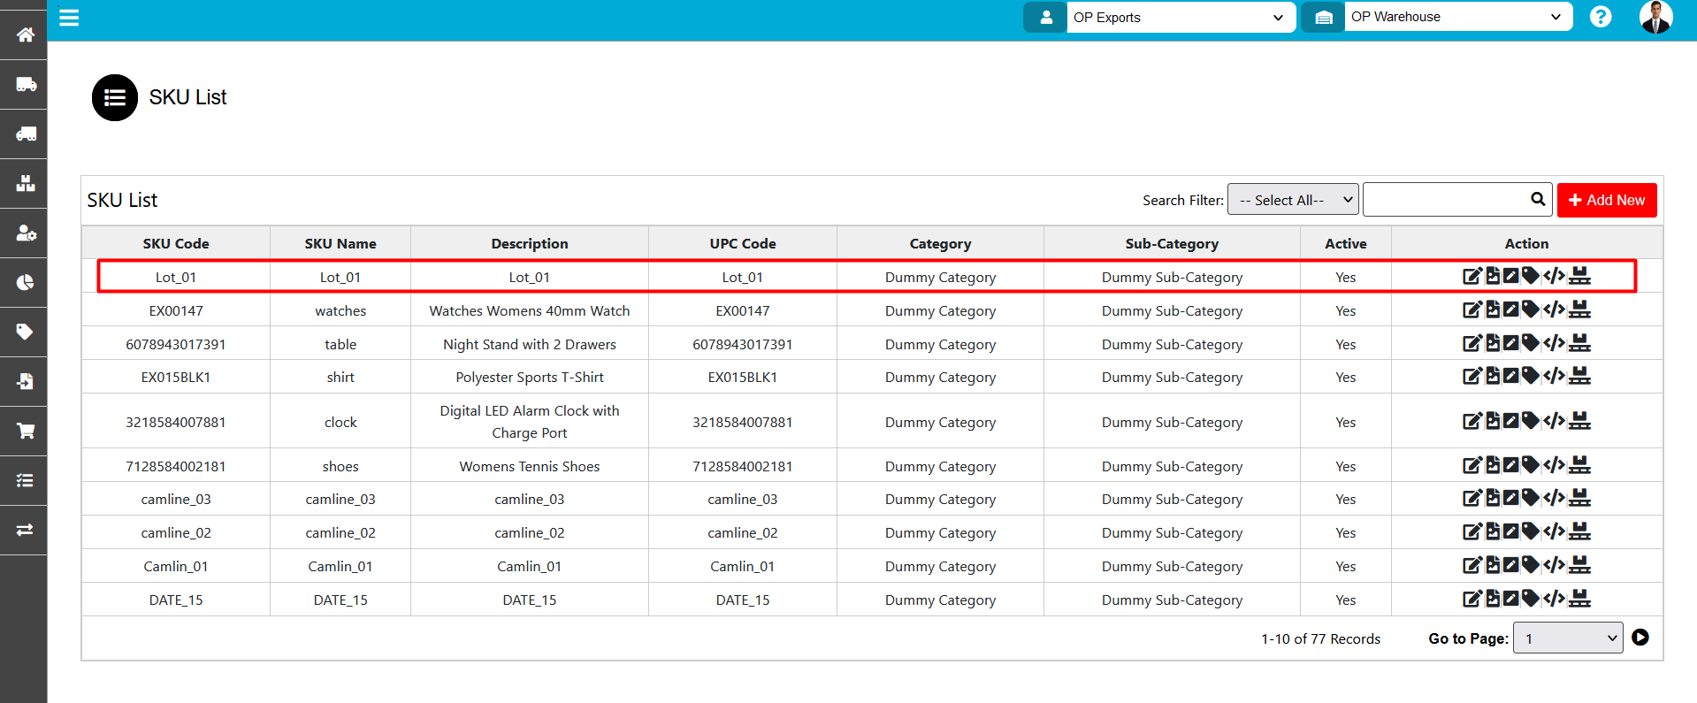Screen dimensions: 1697x703
Task: Open the Go to Page dropdown
Action: [1567, 638]
